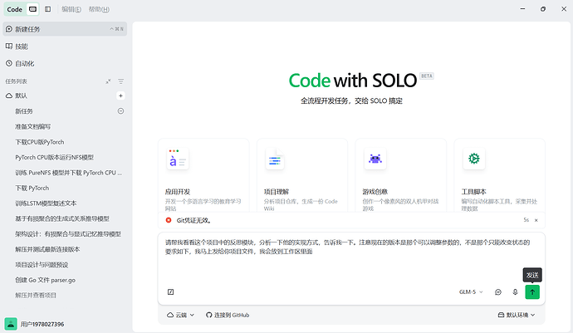Open the GLM-5 model dropdown
Viewport: 573px width, 333px height.
[471, 291]
